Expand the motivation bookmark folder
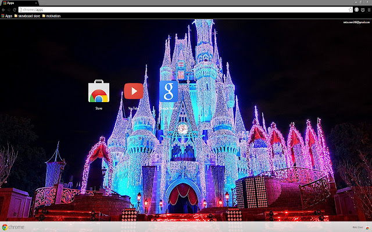The height and width of the screenshot is (232, 372). 52,16
